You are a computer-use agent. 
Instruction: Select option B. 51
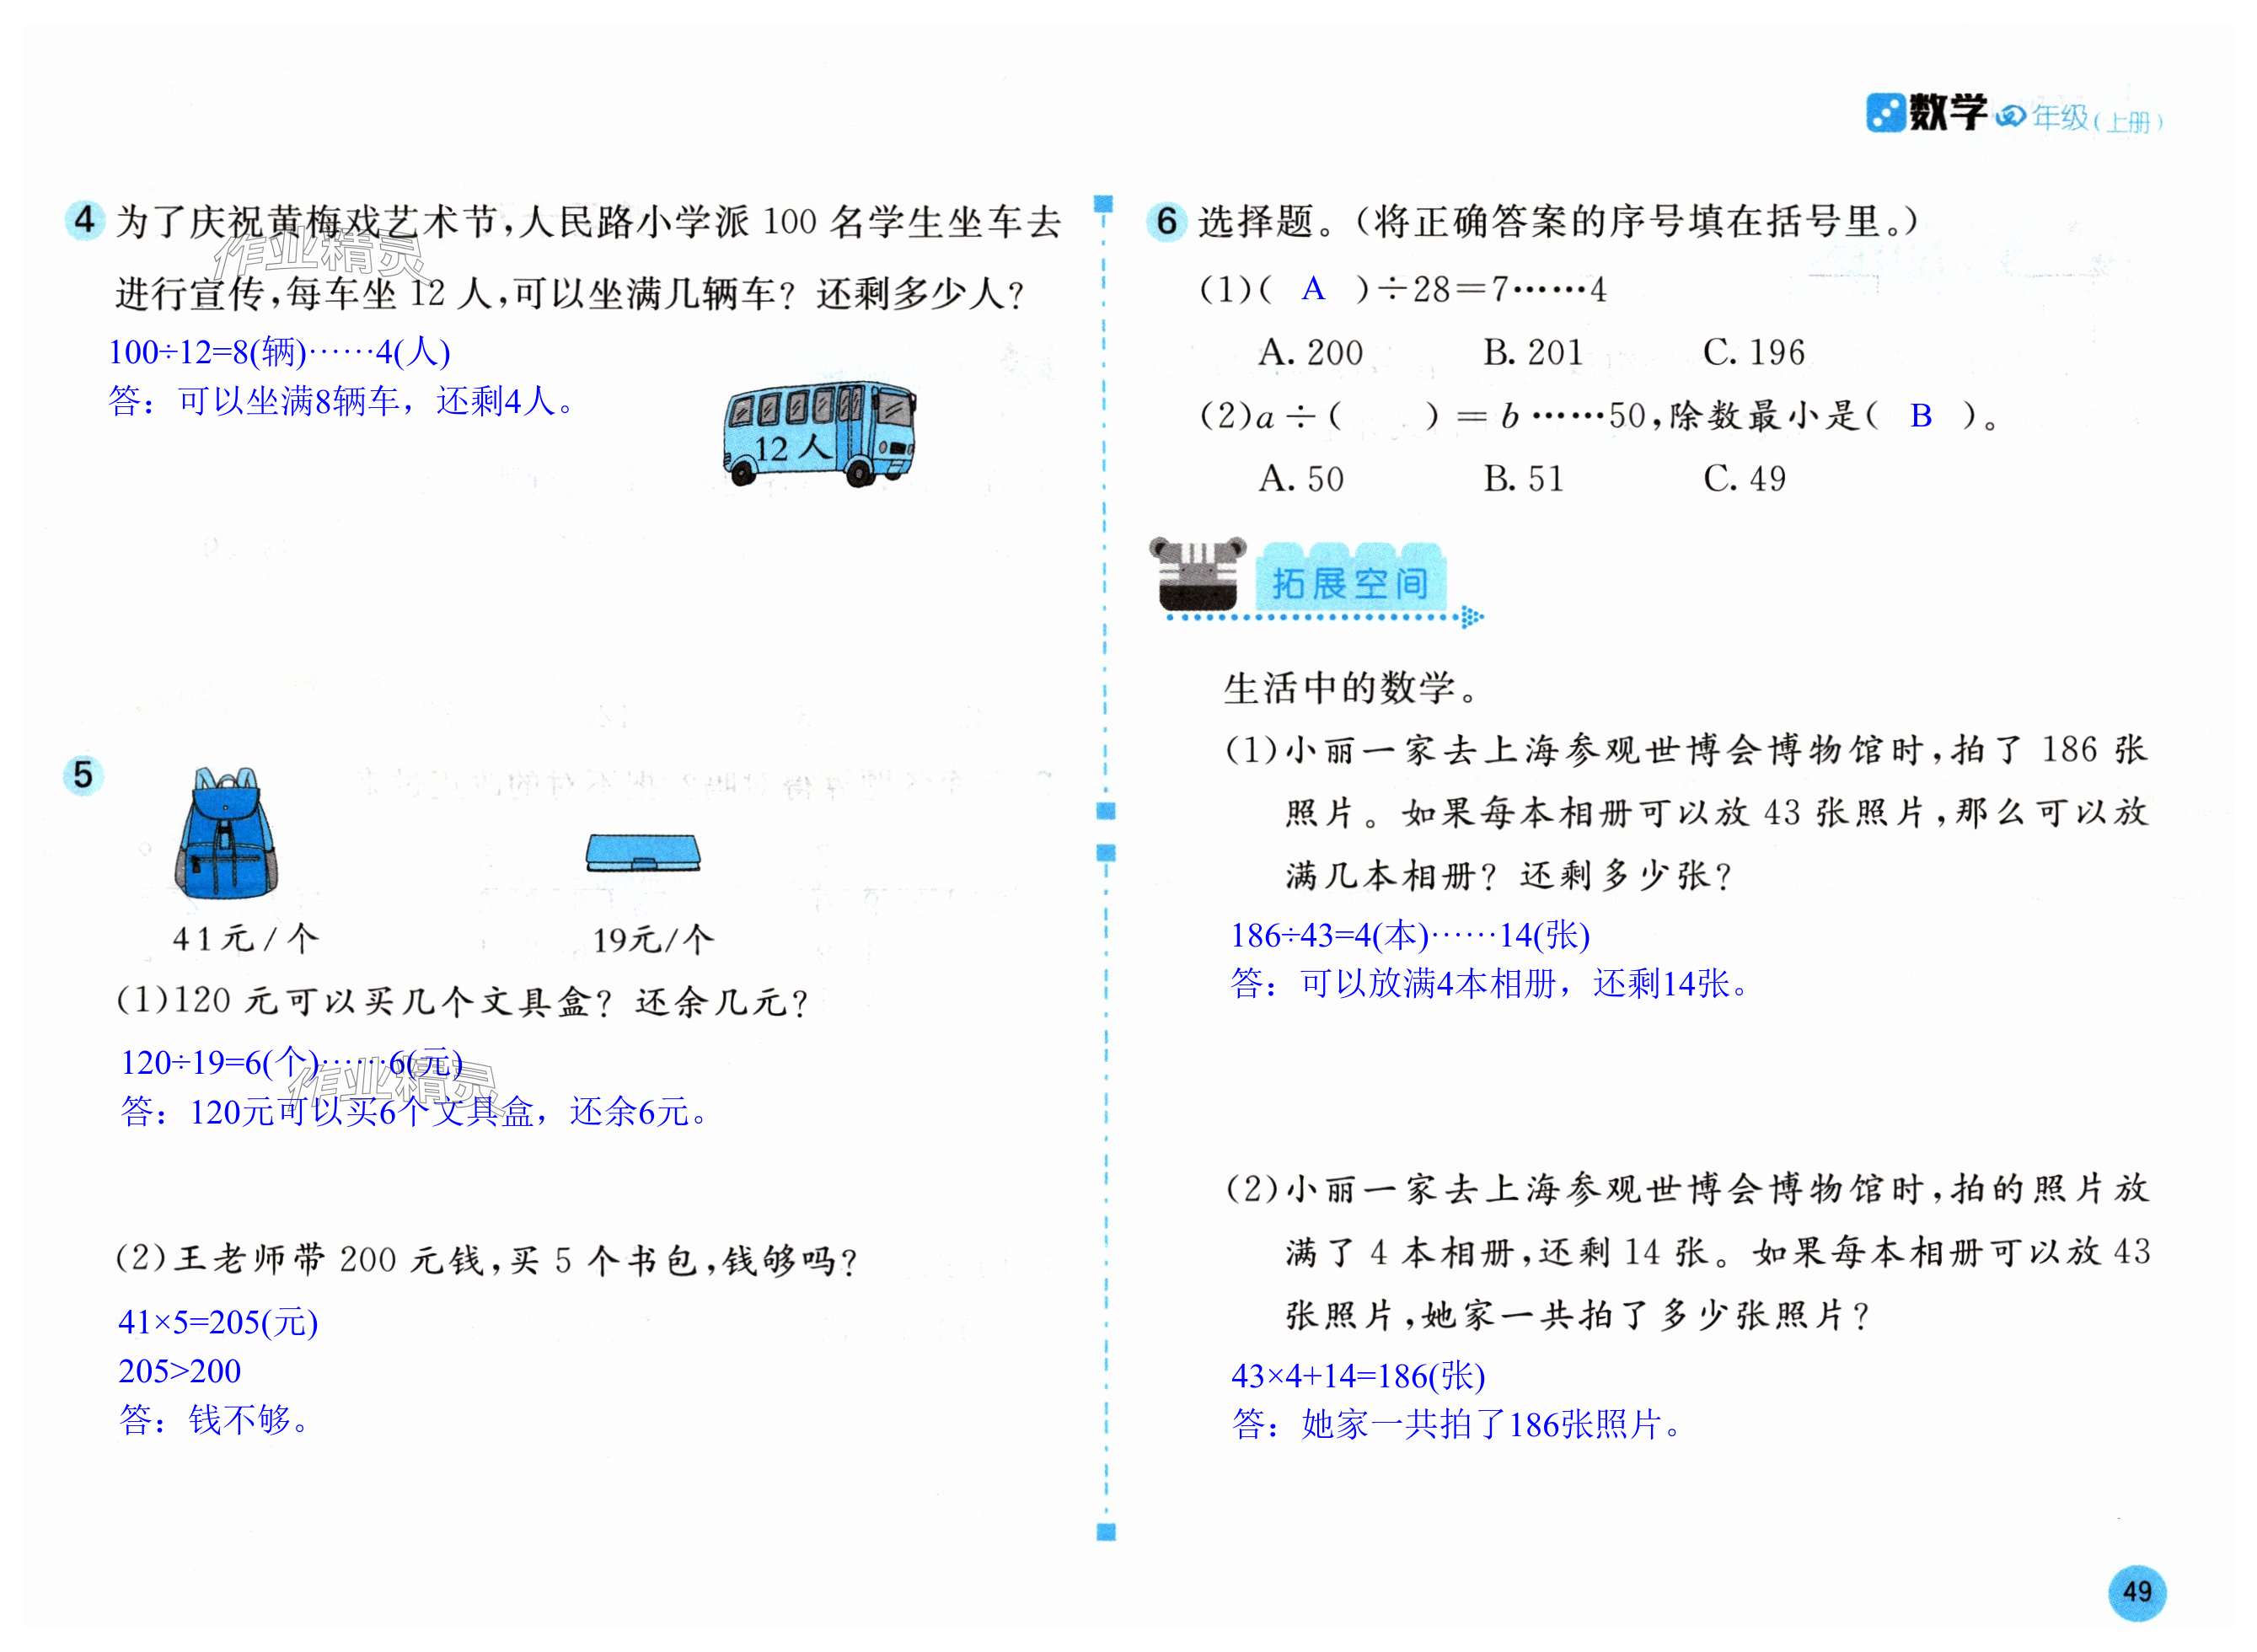coord(1522,479)
